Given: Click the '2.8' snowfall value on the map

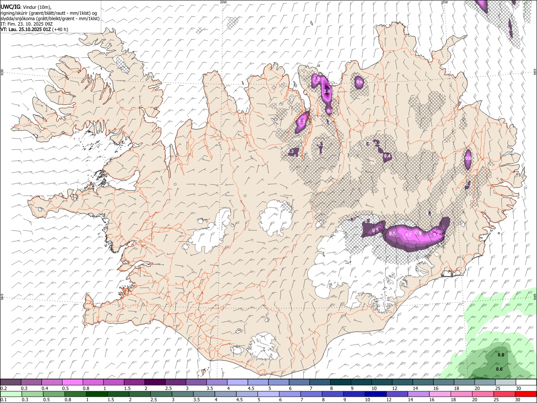Looking at the screenshot, I should pyautogui.click(x=327, y=91).
